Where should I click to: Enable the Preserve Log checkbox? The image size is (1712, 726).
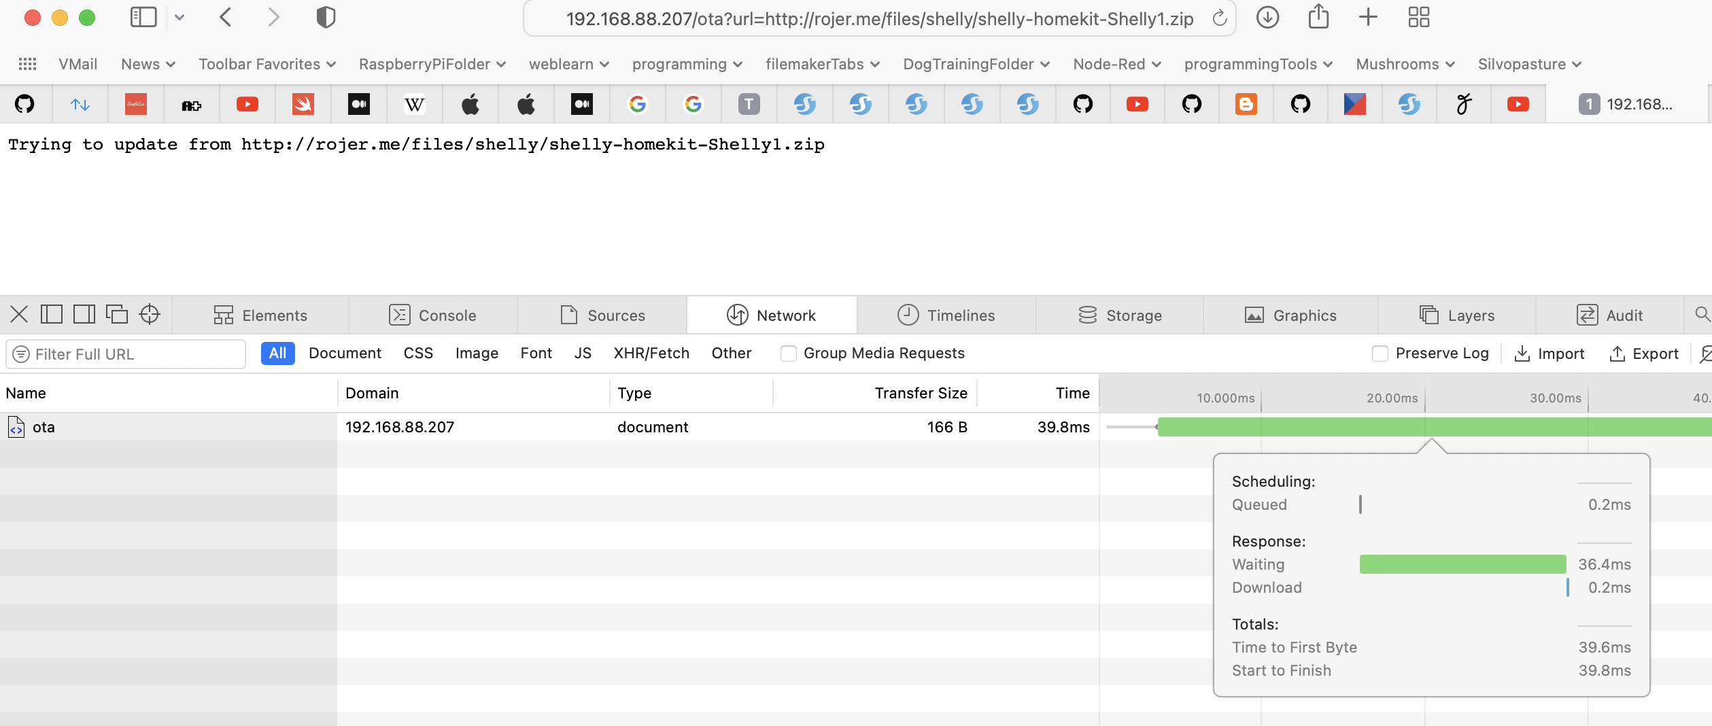tap(1381, 353)
